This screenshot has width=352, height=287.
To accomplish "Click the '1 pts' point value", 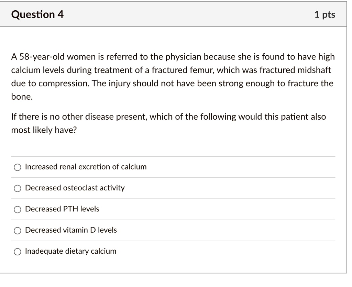I will [x=324, y=14].
